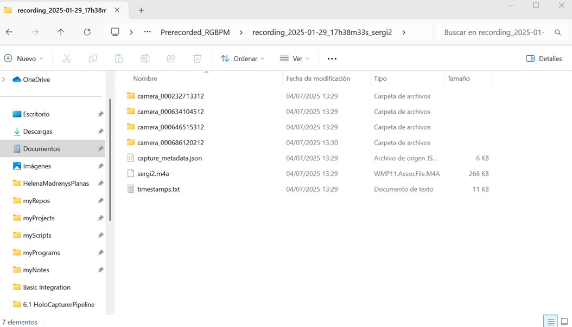Click the Delete trash bin icon
This screenshot has width=572, height=327.
[197, 58]
